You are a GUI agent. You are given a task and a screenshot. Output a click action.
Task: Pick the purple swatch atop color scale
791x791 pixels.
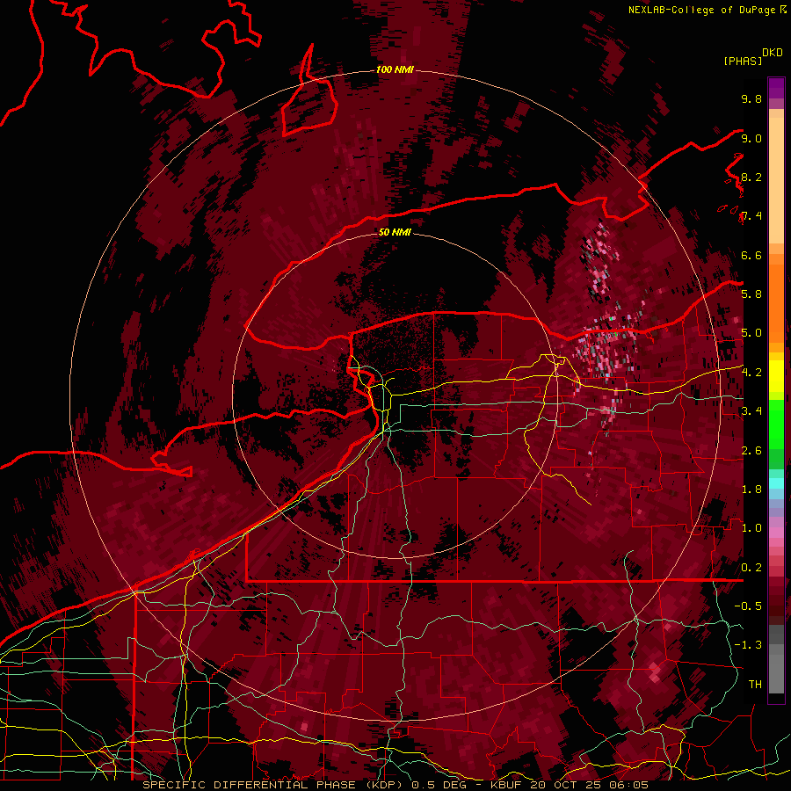coord(776,88)
